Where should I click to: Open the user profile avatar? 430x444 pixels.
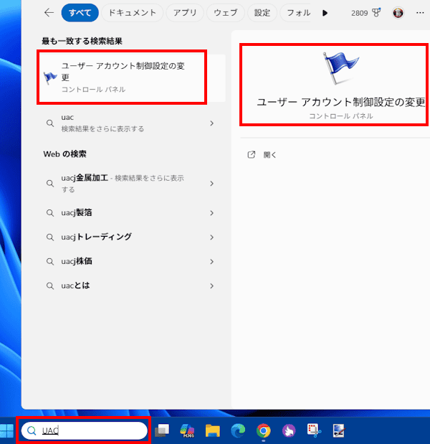pos(398,13)
